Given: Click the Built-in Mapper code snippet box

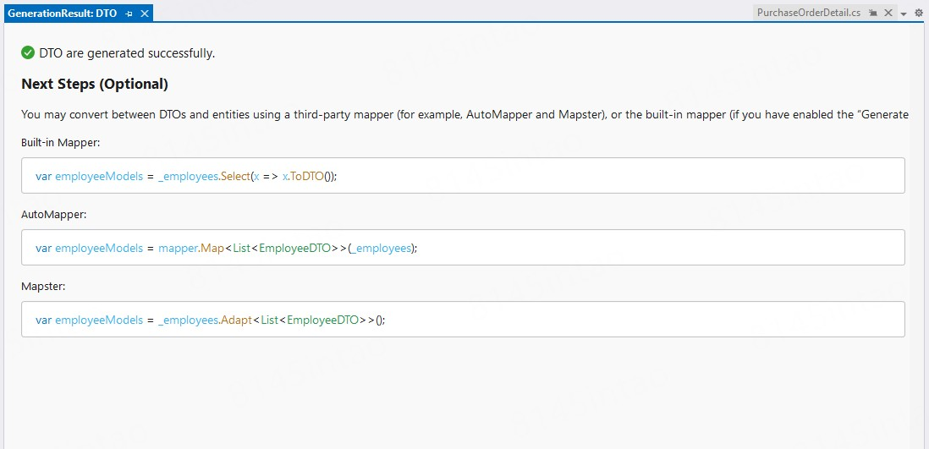Looking at the screenshot, I should tap(592, 176).
